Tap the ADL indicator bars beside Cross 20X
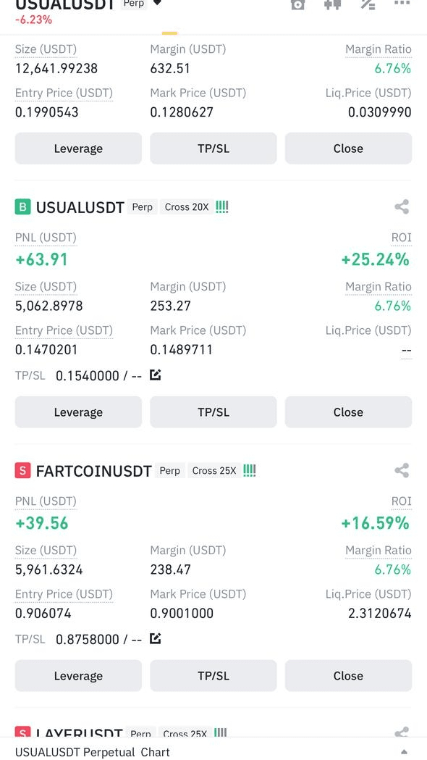 tap(221, 207)
